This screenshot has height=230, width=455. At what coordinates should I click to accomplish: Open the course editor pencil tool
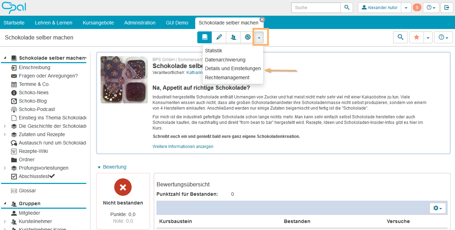219,37
